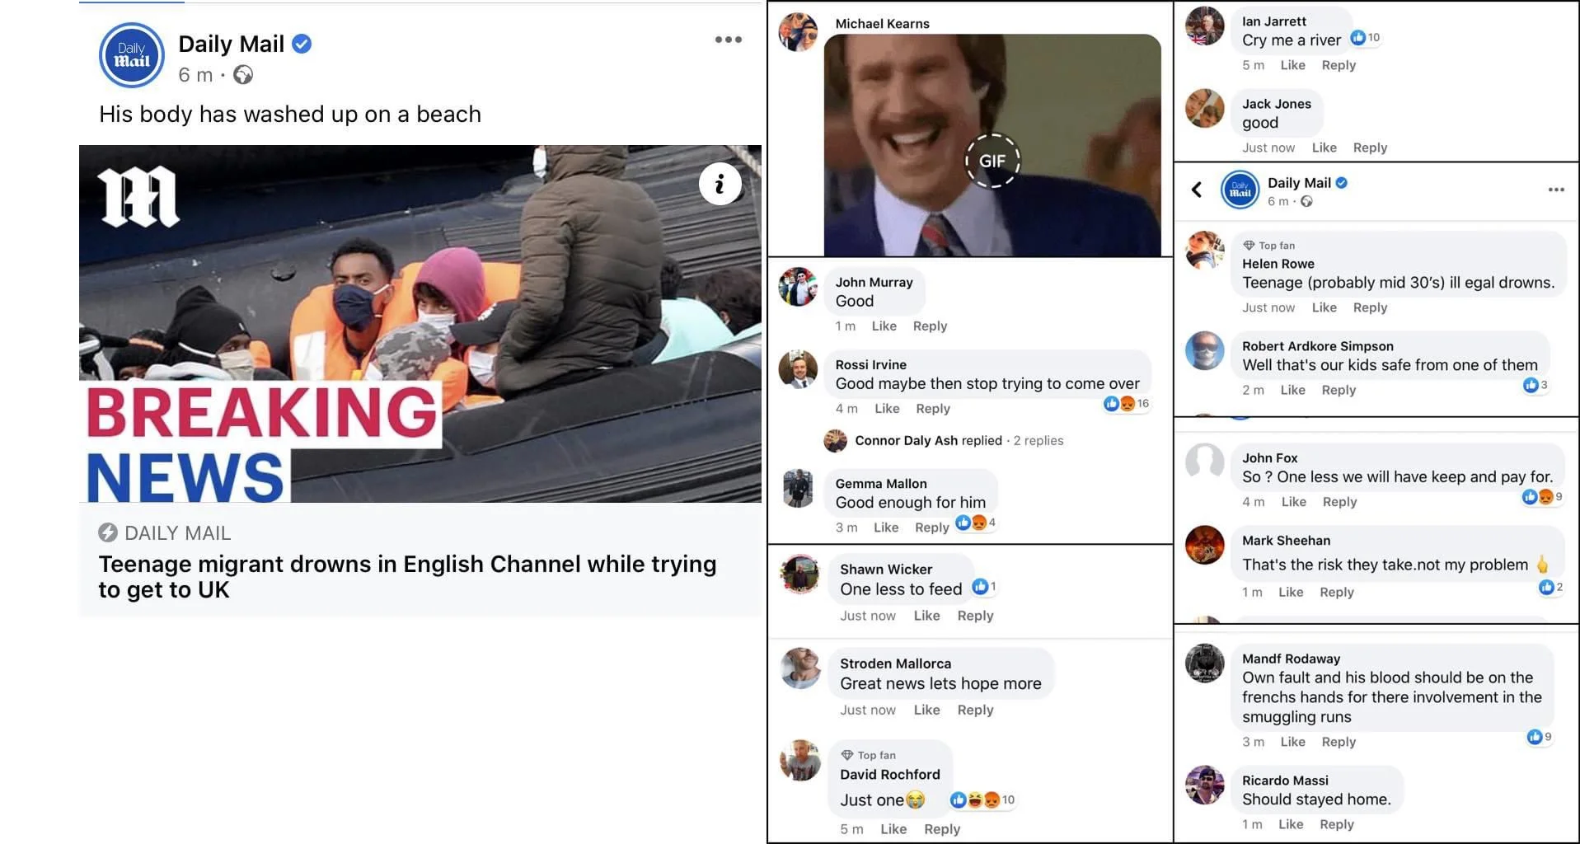Image resolution: width=1580 pixels, height=844 pixels.
Task: Play the GIF in Michael Kearns' comment
Action: pos(992,161)
